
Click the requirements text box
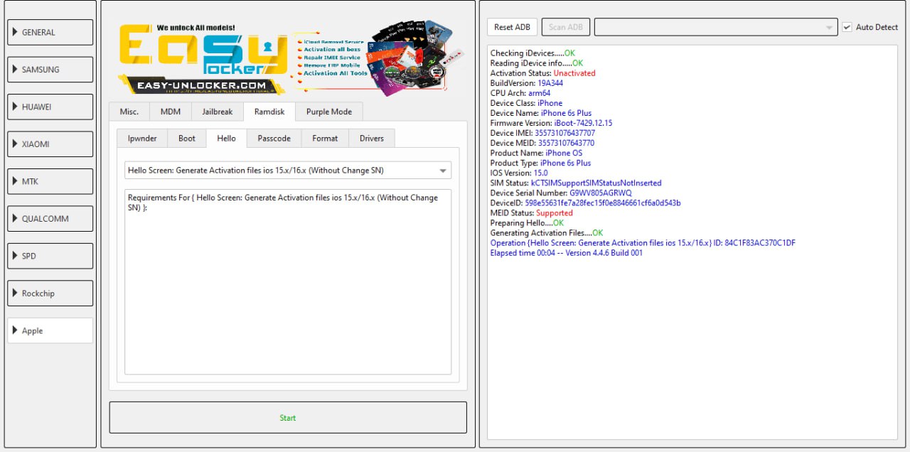pyautogui.click(x=288, y=281)
